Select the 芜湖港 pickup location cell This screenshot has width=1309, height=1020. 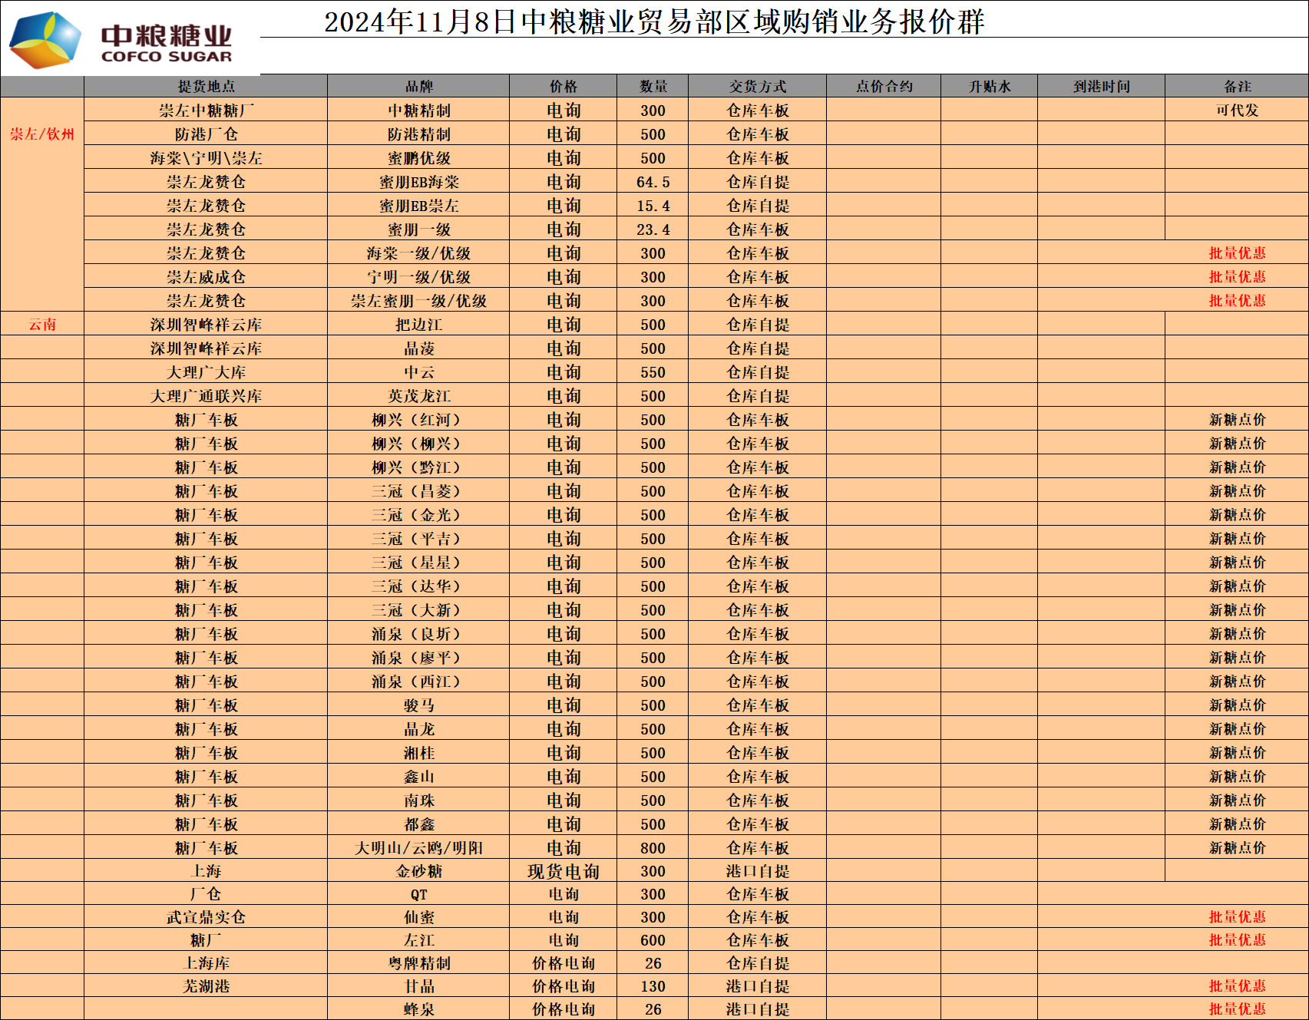[206, 986]
